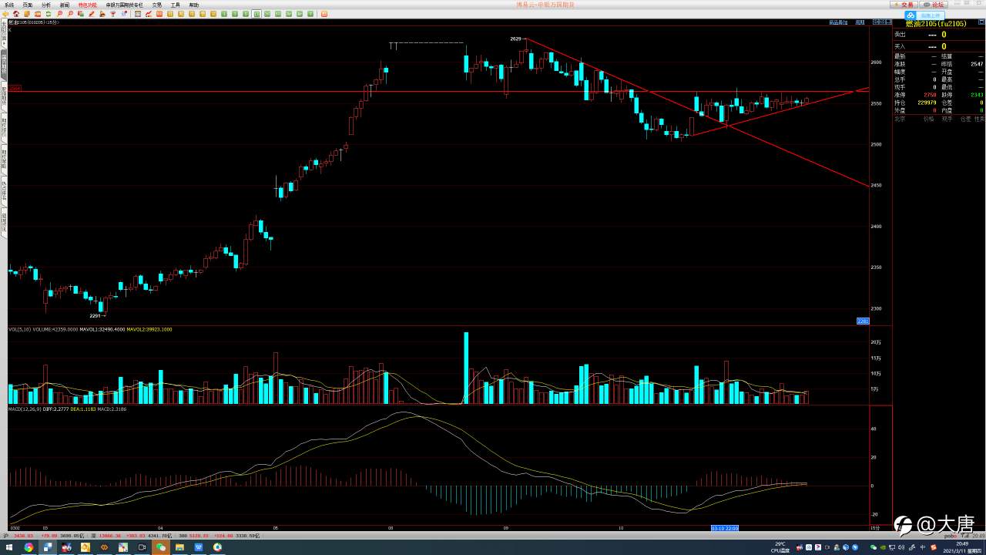Click the highlighted green period button in toolbar
Image resolution: width=986 pixels, height=555 pixels.
tap(257, 14)
